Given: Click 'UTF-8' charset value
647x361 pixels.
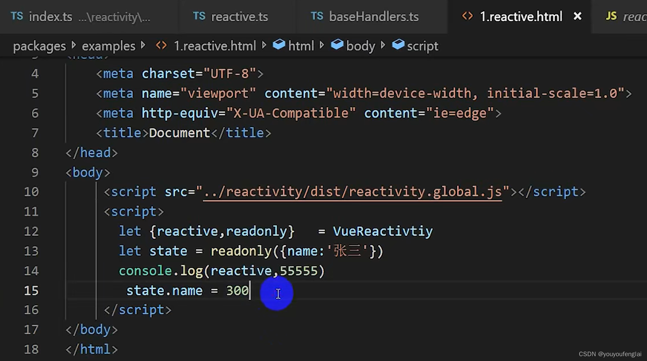Looking at the screenshot, I should click(x=230, y=74).
